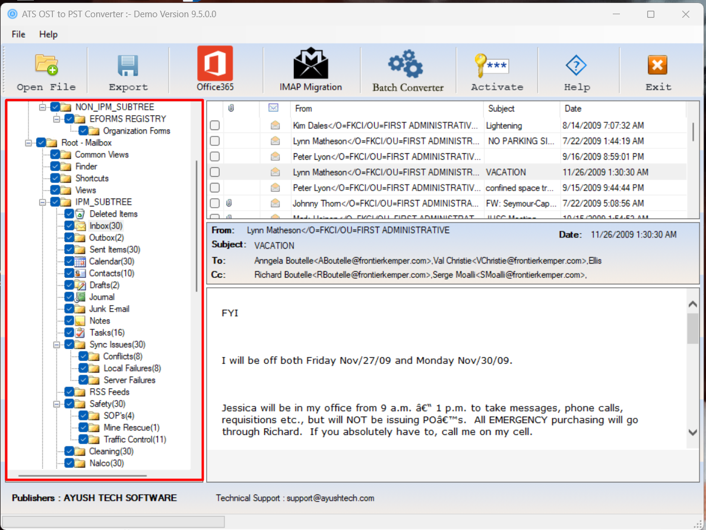The width and height of the screenshot is (706, 530).
Task: Open the Batch Converter gears icon
Action: 406,64
